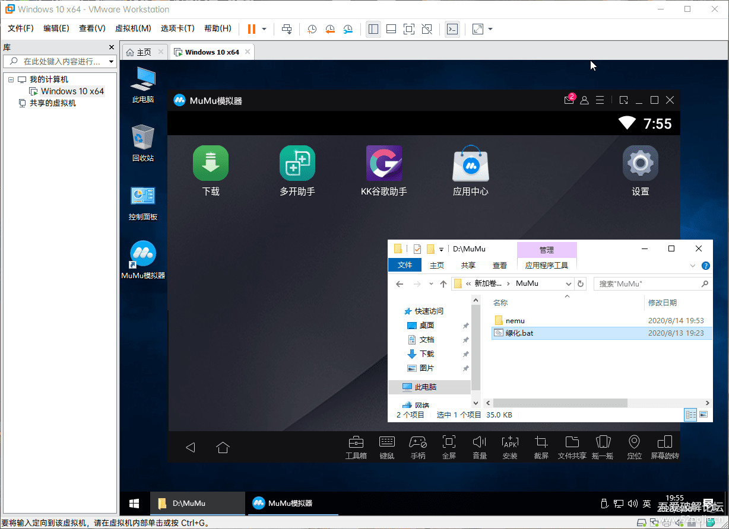Take a screenshot with 截屏
Screen dimensions: 729x529
pos(541,447)
